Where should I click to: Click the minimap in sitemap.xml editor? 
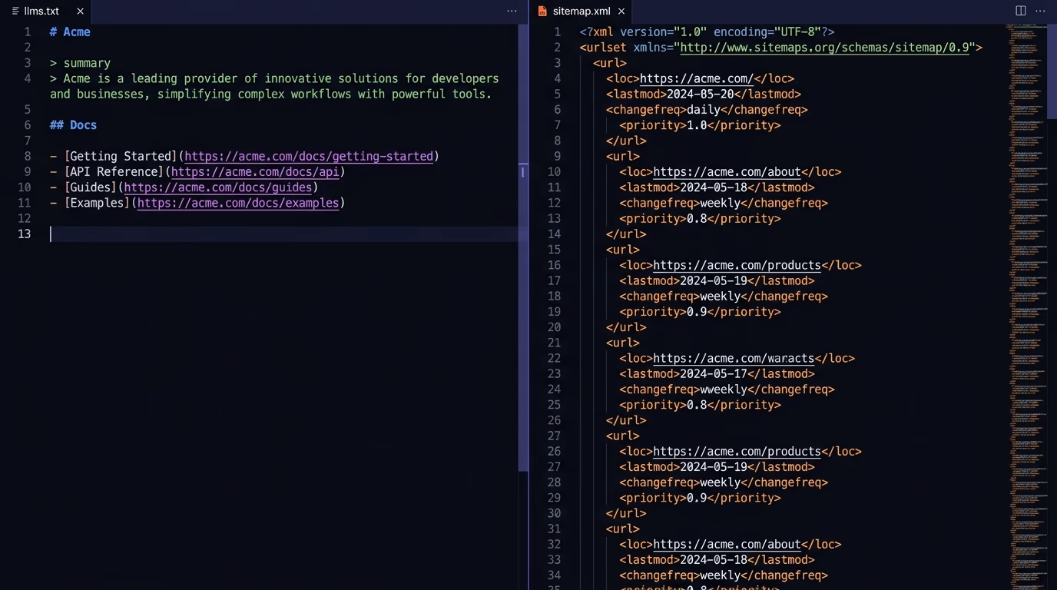click(1026, 307)
